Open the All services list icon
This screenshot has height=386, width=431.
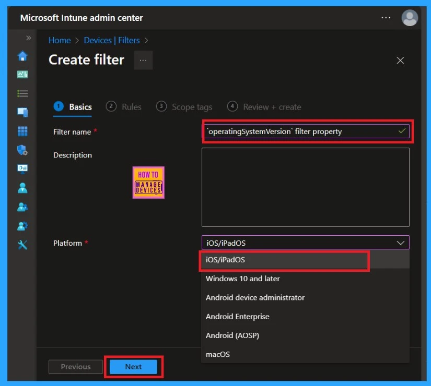tap(22, 93)
